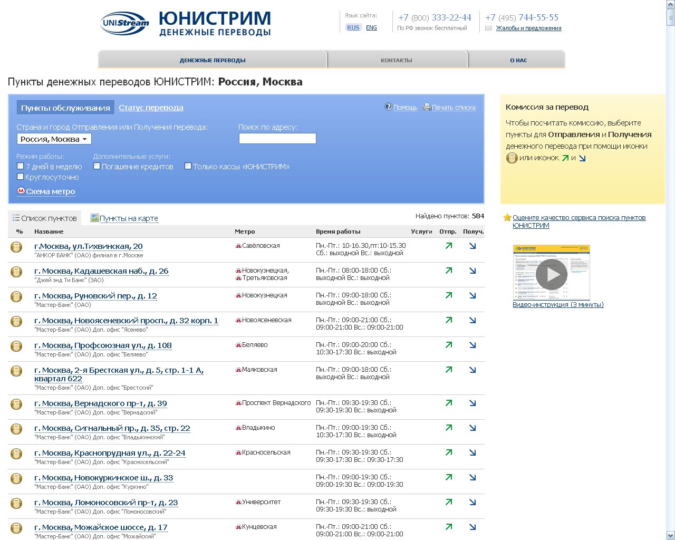Click calculator icon for Тихвинская, 20 row
The image size is (675, 540).
pos(17,247)
